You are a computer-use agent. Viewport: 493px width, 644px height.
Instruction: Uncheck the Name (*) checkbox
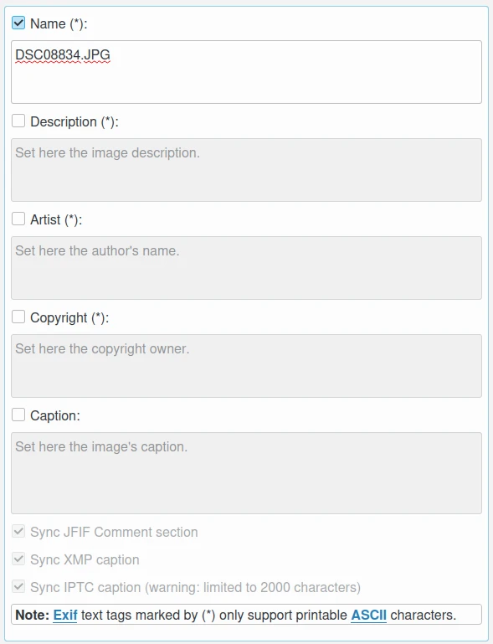pyautogui.click(x=18, y=23)
